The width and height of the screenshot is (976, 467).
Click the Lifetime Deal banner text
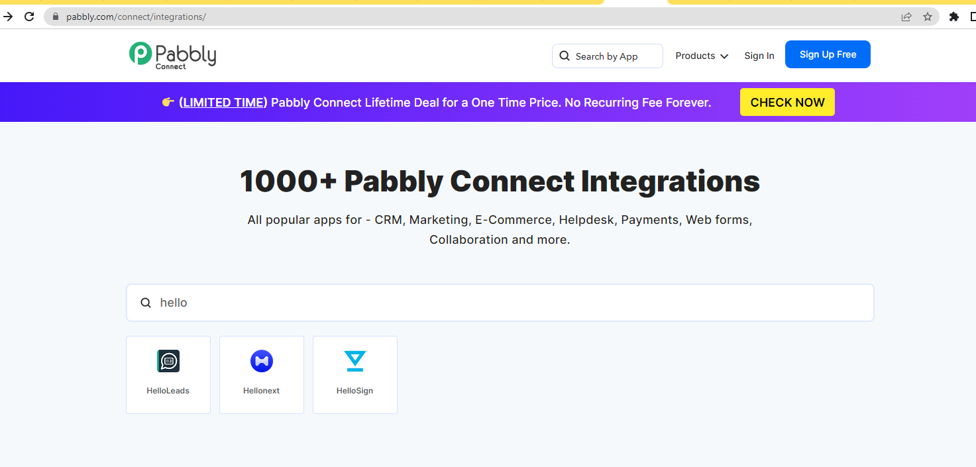(491, 103)
